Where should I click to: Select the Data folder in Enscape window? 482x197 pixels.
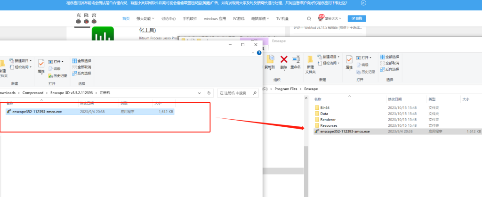(x=324, y=114)
